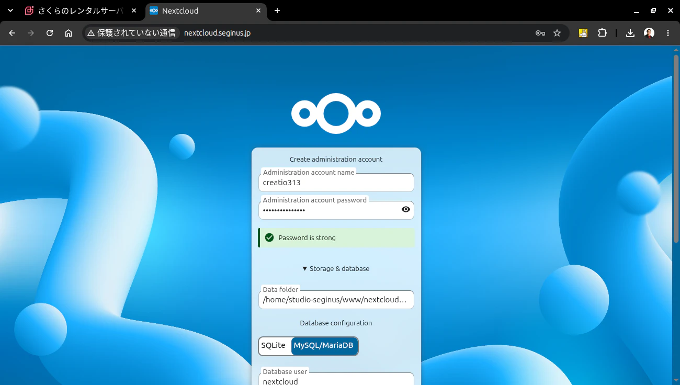Open the Chrome profile avatar
This screenshot has height=385, width=680.
click(x=649, y=33)
